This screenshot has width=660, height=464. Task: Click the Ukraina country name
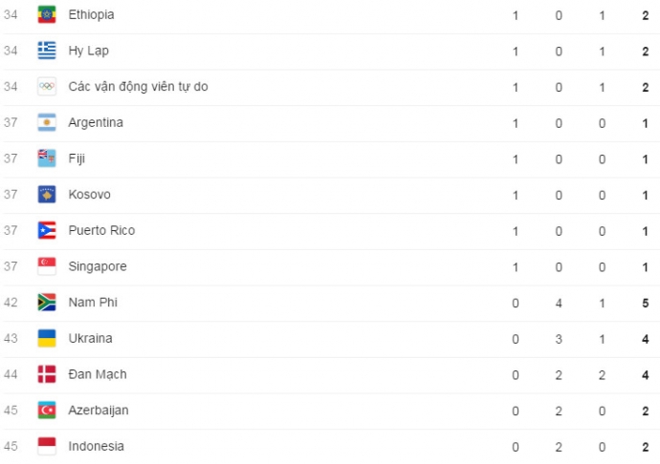pos(90,338)
